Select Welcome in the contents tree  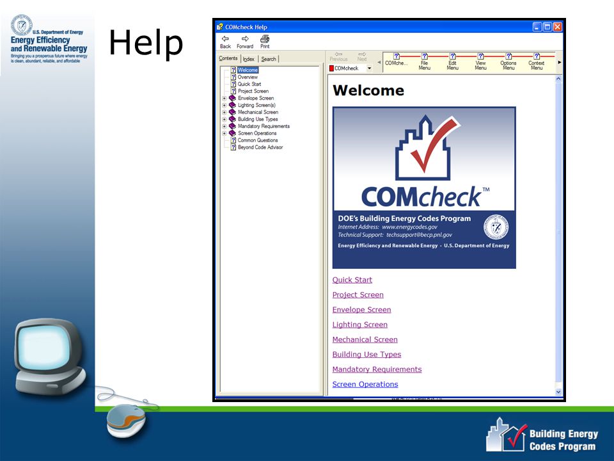point(248,70)
